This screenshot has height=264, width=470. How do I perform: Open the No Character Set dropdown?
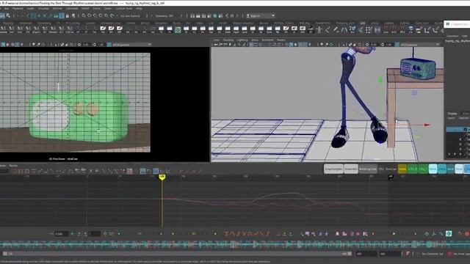433,254
